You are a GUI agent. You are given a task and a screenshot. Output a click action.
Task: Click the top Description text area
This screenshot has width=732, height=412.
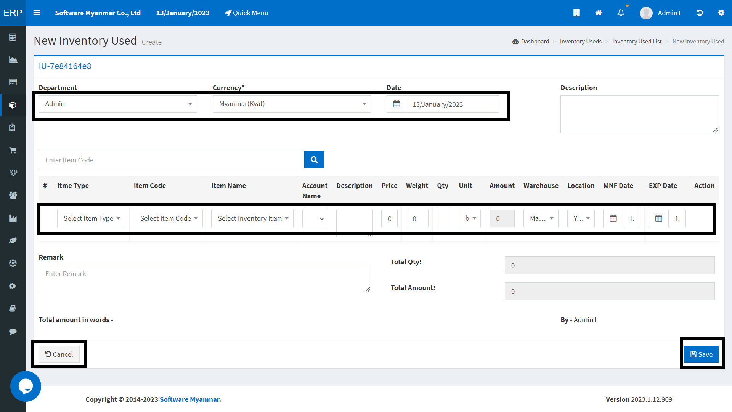639,114
